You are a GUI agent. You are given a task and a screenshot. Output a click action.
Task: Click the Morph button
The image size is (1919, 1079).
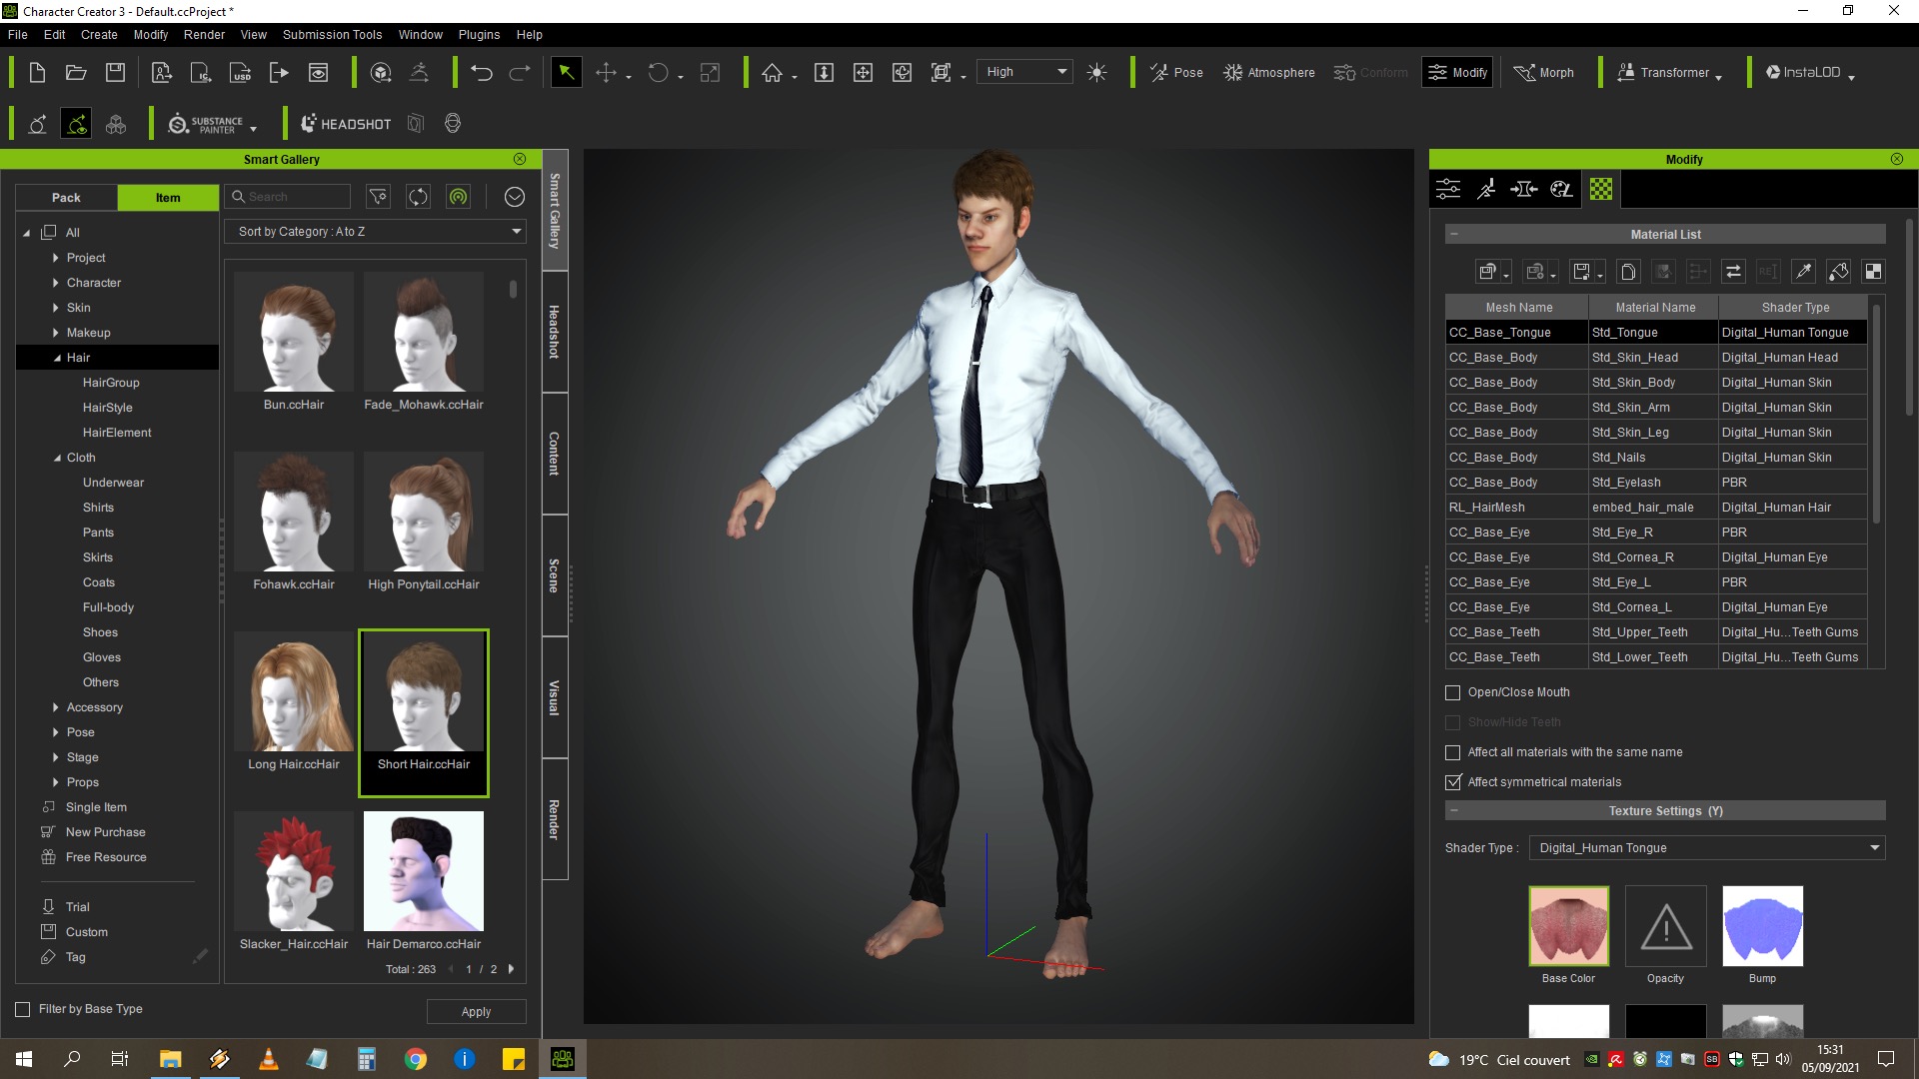pyautogui.click(x=1544, y=73)
